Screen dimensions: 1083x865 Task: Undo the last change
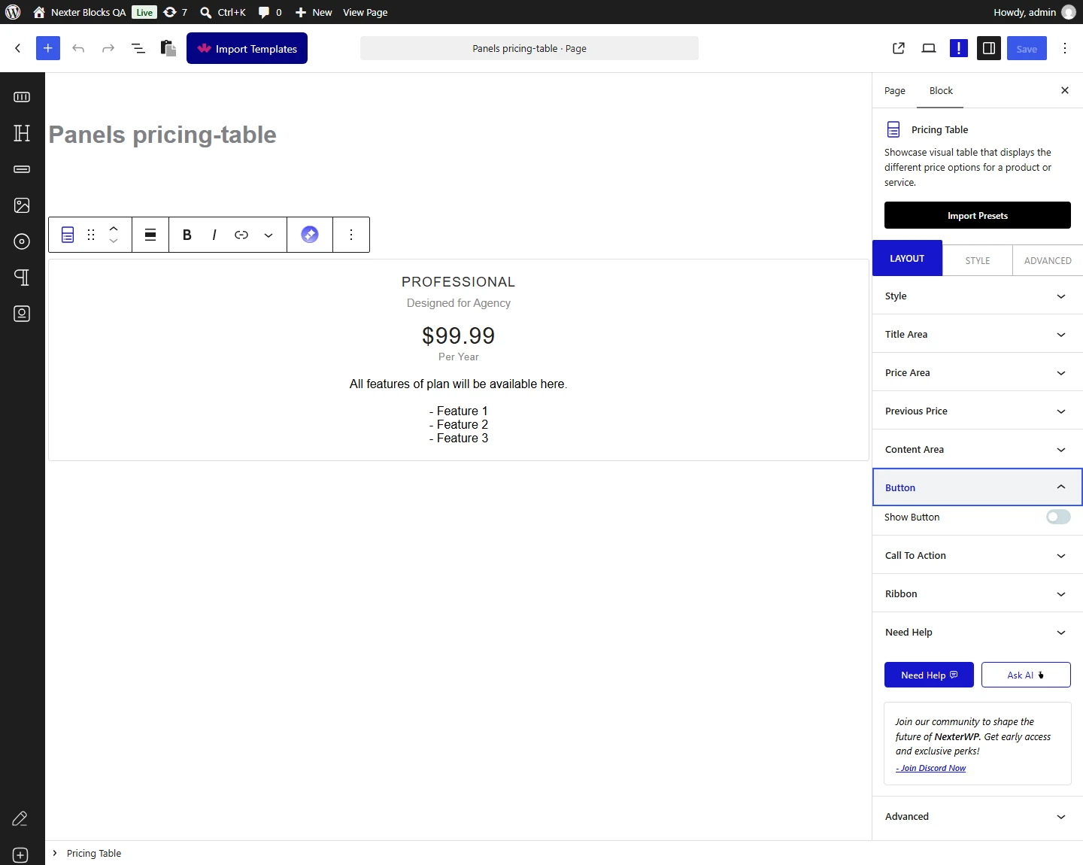click(78, 48)
